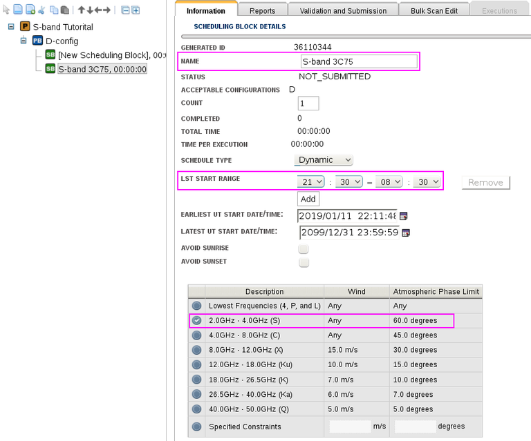Screen dimensions: 531x441
Task: Switch to the Reports tab
Action: (262, 11)
